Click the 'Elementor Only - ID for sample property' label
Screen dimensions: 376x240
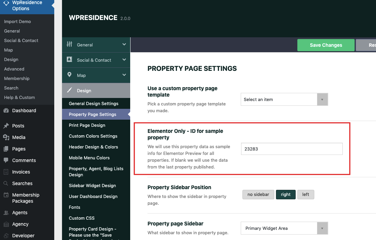(185, 134)
